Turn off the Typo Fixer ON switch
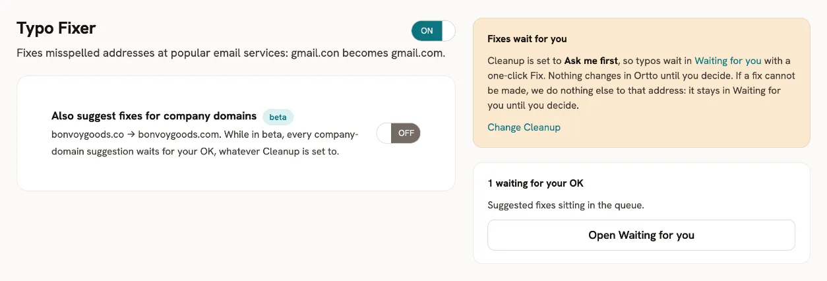827x281 pixels. click(x=433, y=31)
